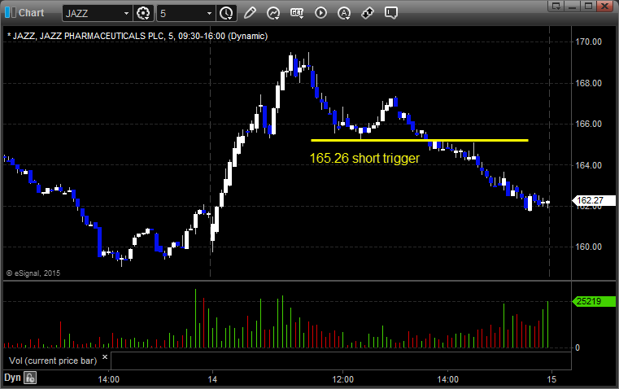Image resolution: width=619 pixels, height=389 pixels.
Task: Click the 168.00 price axis label
Action: coord(588,83)
